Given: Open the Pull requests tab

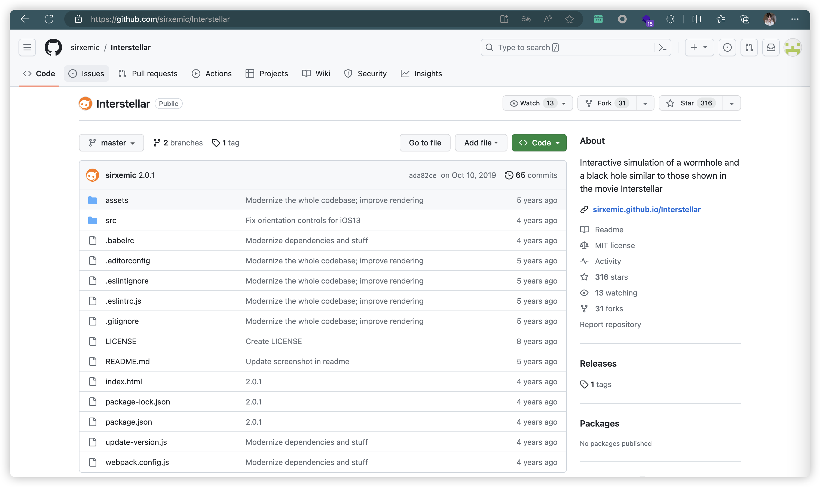Looking at the screenshot, I should point(148,74).
